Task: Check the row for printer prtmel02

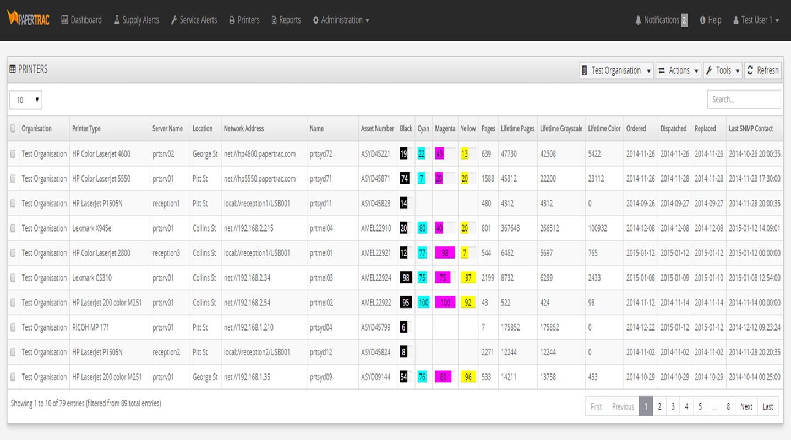Action: 13,302
